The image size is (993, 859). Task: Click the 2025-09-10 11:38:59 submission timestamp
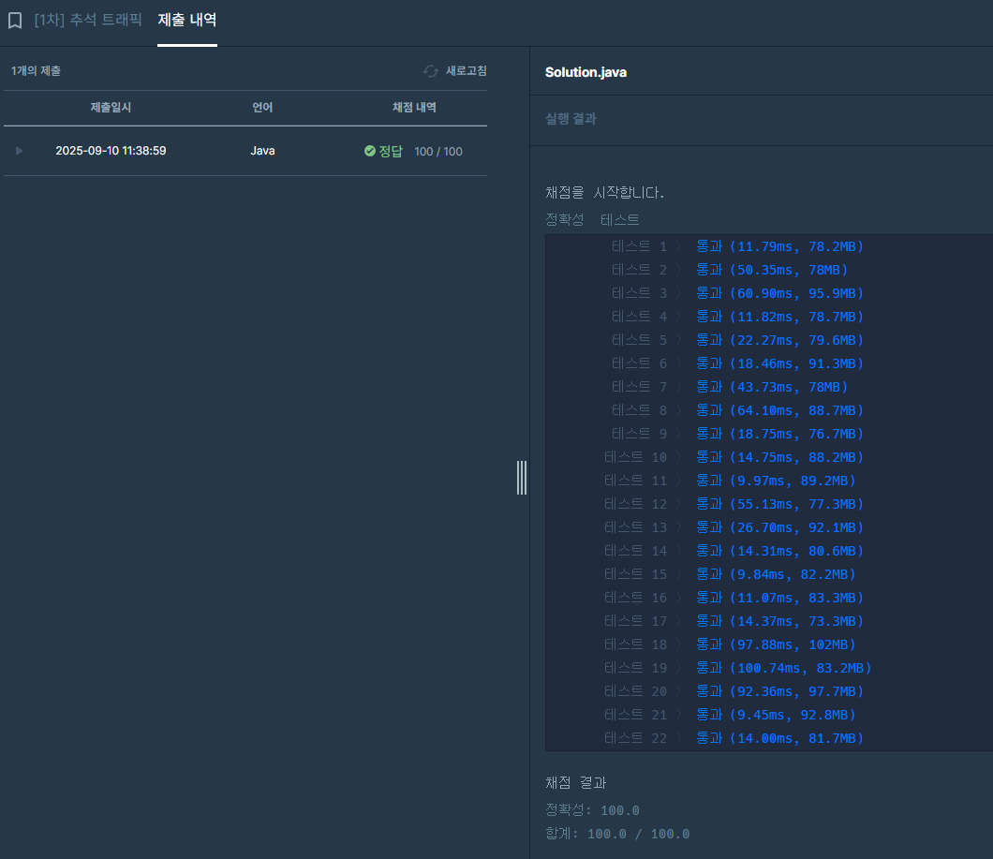pyautogui.click(x=111, y=151)
